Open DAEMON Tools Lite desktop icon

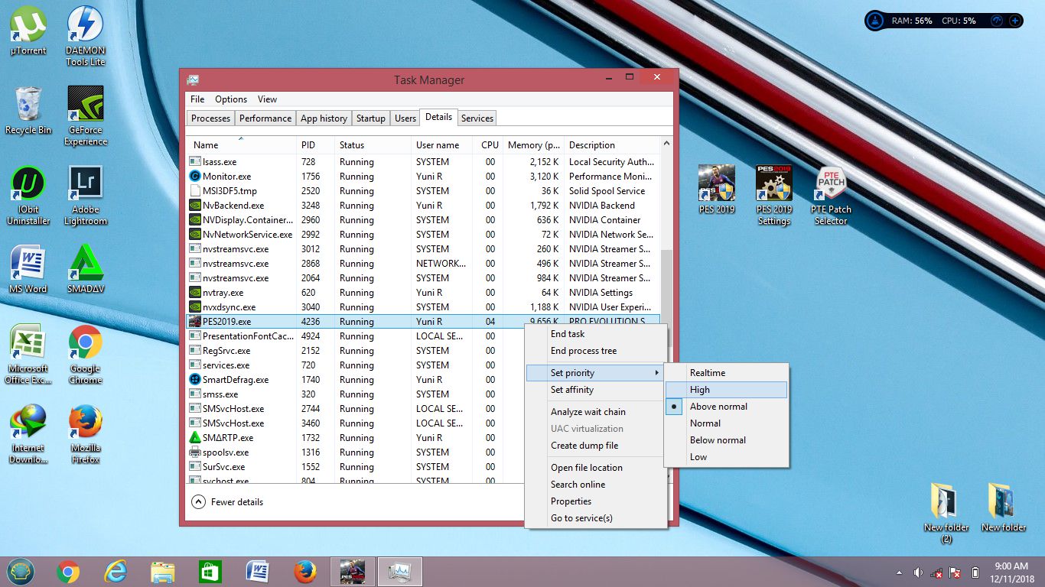click(86, 37)
